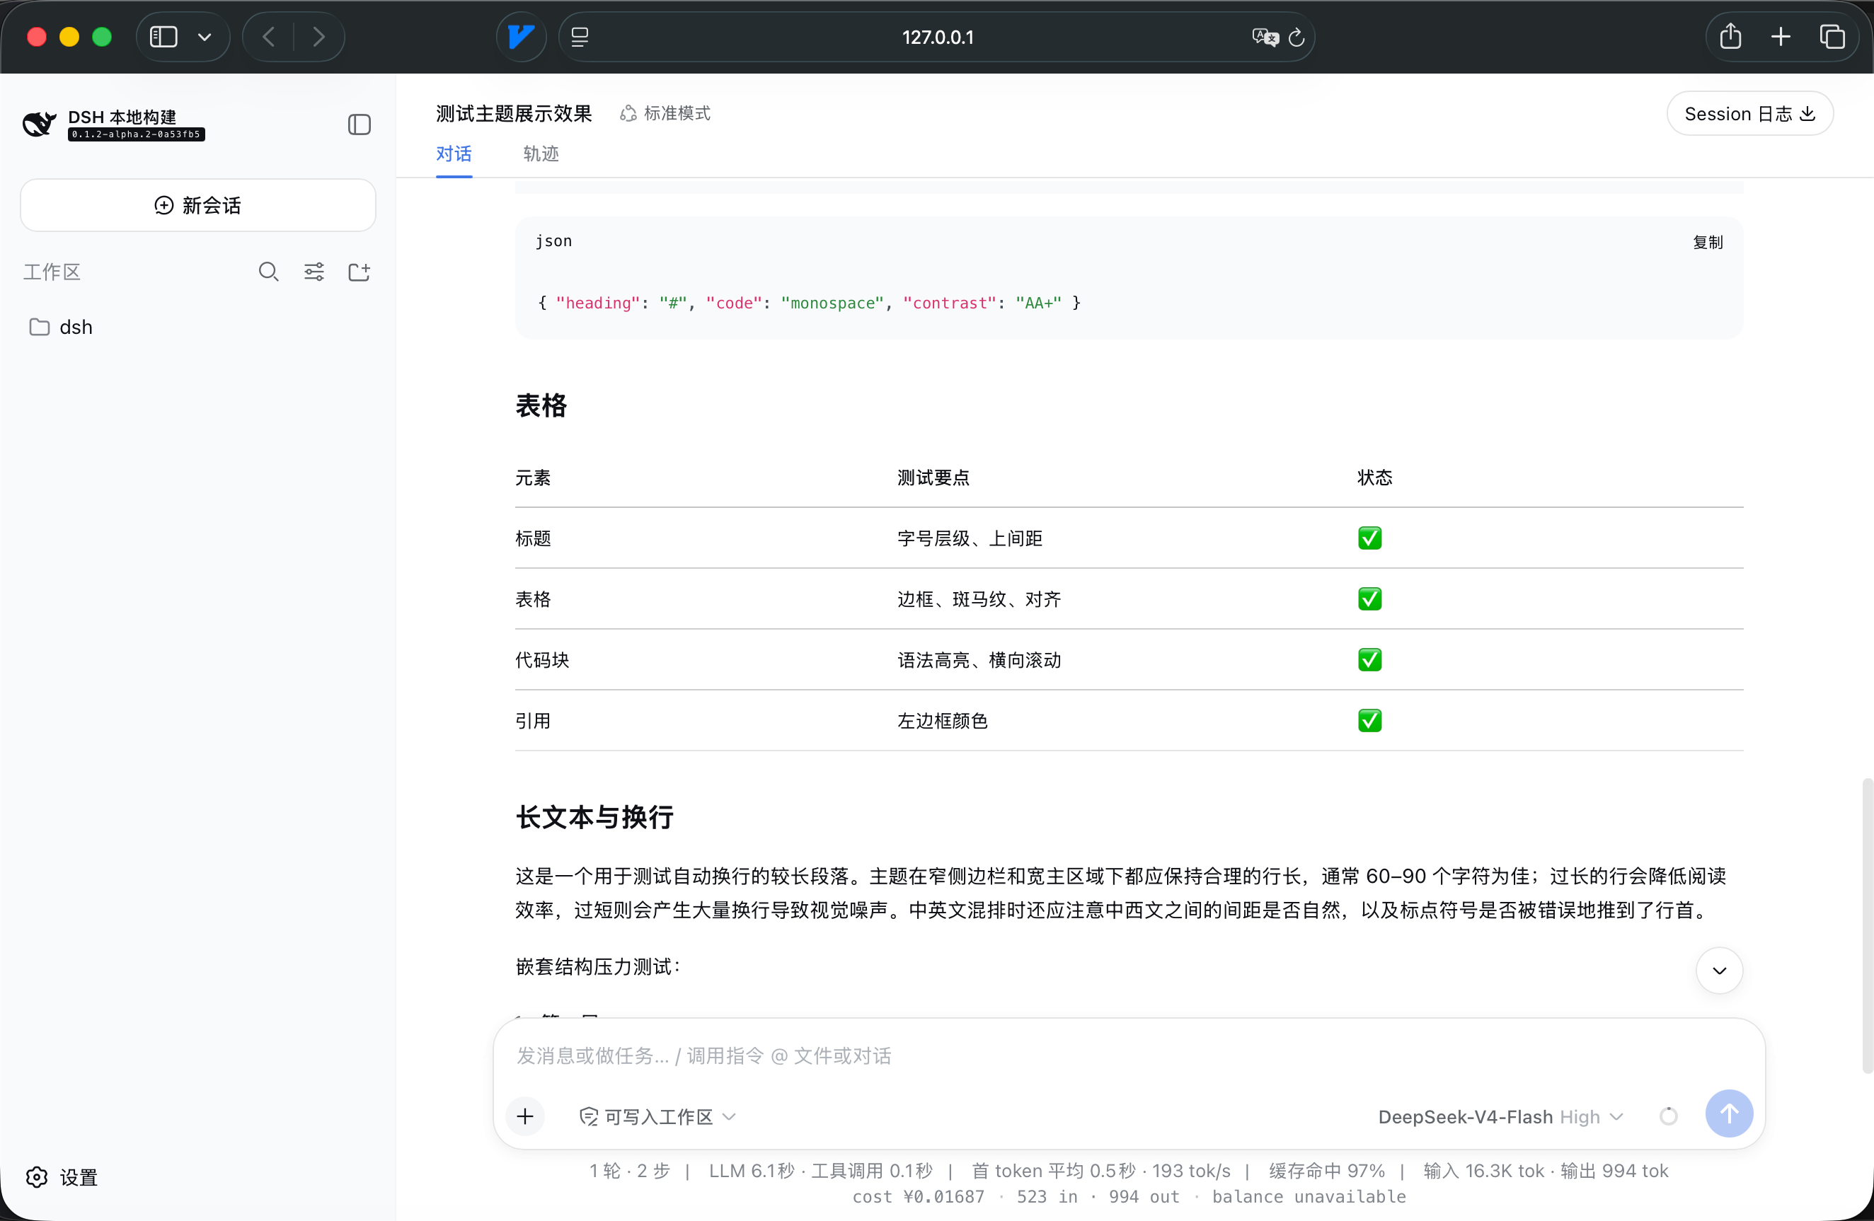1874x1221 pixels.
Task: Send message with arrow-up button
Action: [1728, 1113]
